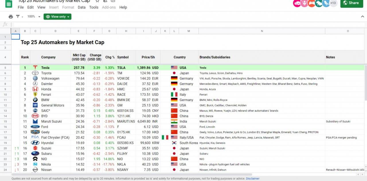
Task: Click the sheet title heading cell
Action: (x=63, y=42)
